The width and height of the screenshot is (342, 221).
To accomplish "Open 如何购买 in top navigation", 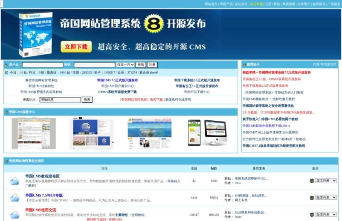I will (x=319, y=4).
